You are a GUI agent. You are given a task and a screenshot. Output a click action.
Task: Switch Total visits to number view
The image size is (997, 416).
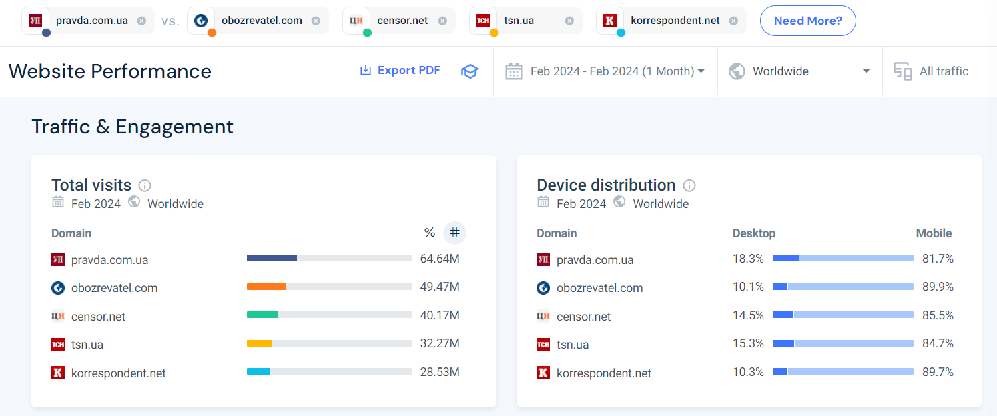(x=454, y=233)
